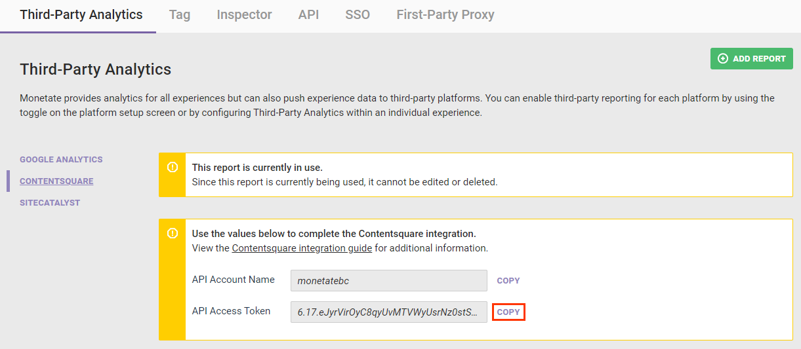Click 'This report is currently in use.' text
801x349 pixels.
257,168
